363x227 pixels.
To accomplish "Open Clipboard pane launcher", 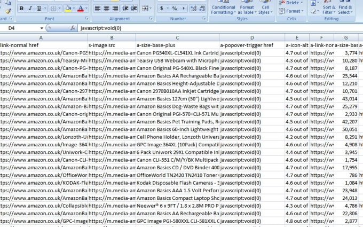I will point(11,18).
